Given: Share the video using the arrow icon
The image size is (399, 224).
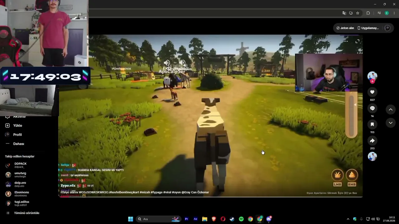Looking at the screenshot, I should (x=372, y=141).
